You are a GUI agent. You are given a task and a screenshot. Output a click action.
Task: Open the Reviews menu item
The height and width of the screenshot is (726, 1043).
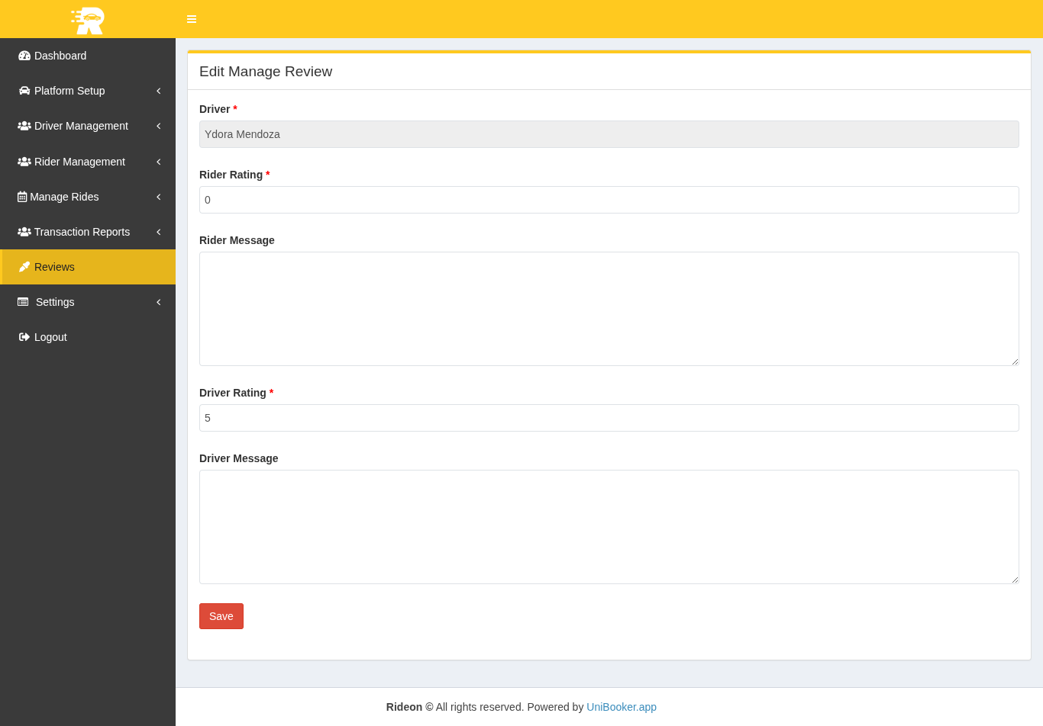coord(54,267)
